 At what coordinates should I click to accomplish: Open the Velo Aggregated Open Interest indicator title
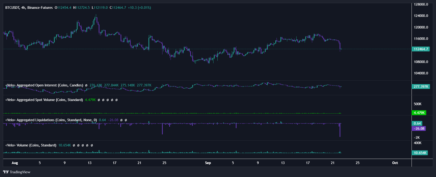tap(44, 85)
